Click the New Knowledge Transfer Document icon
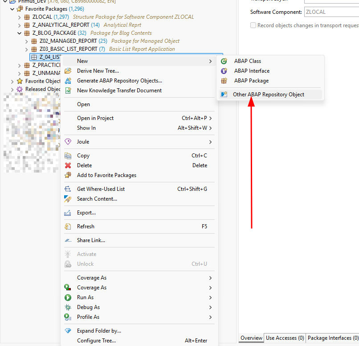359x346 pixels. tap(68, 91)
